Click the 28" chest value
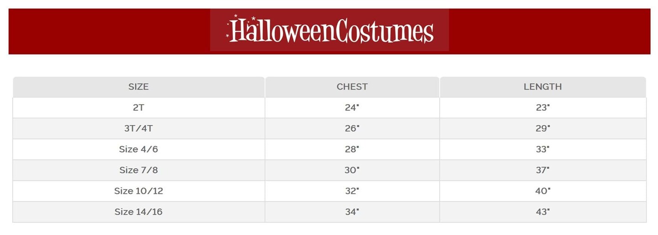Viewport: 658px width, 235px height. point(352,149)
